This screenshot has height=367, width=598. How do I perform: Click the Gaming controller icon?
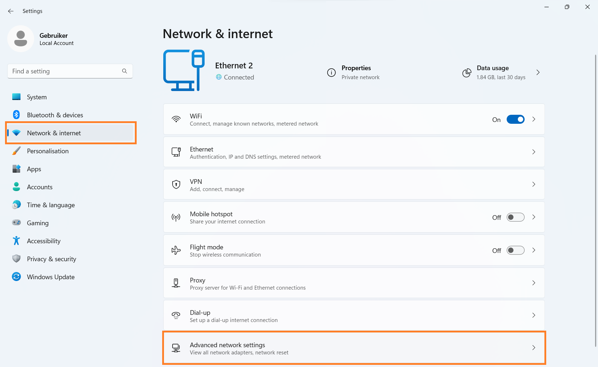(x=16, y=222)
